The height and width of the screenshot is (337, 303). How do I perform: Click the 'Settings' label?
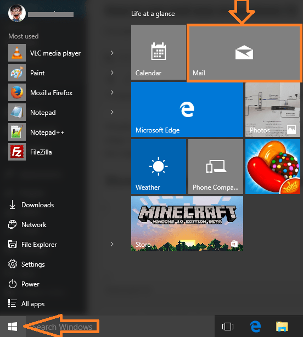tap(33, 264)
